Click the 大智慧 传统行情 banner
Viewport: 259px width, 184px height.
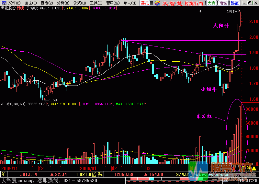(x=183, y=3)
